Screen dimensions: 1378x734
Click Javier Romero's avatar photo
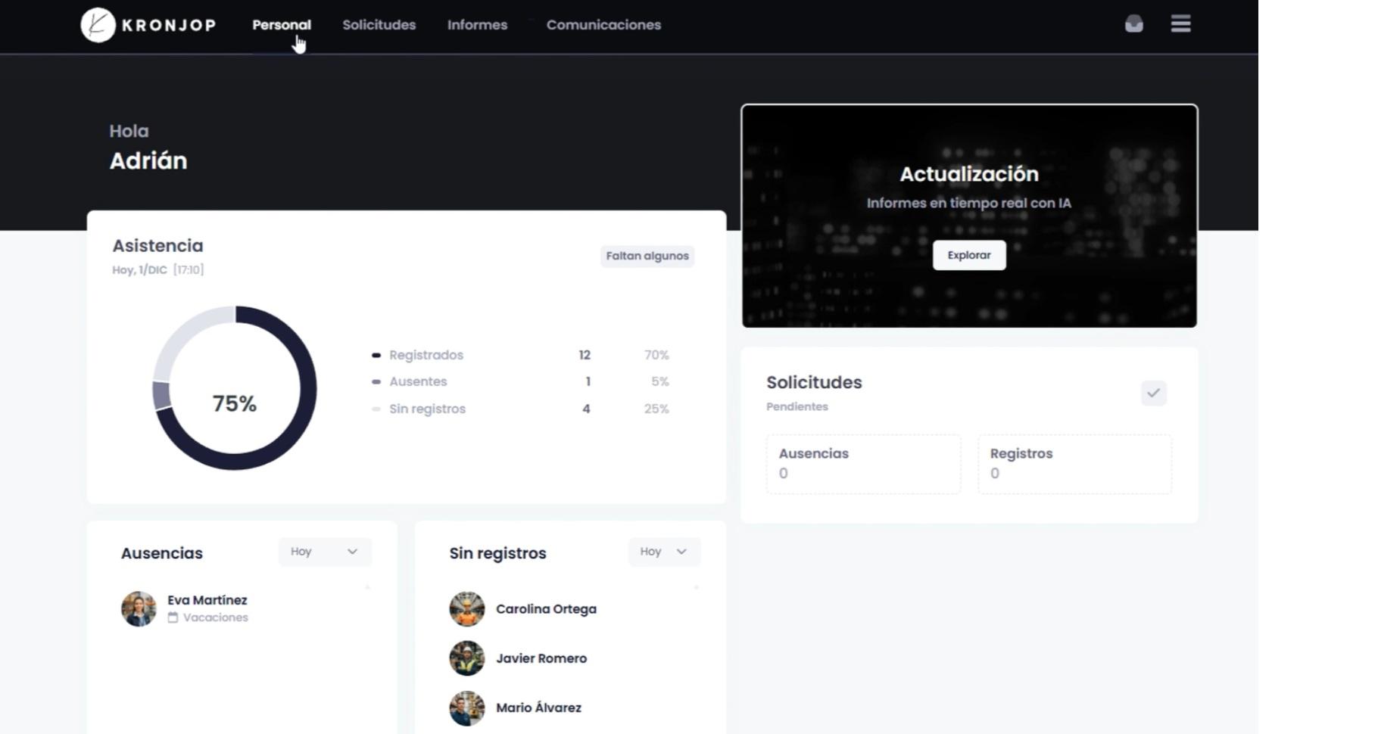[467, 658]
